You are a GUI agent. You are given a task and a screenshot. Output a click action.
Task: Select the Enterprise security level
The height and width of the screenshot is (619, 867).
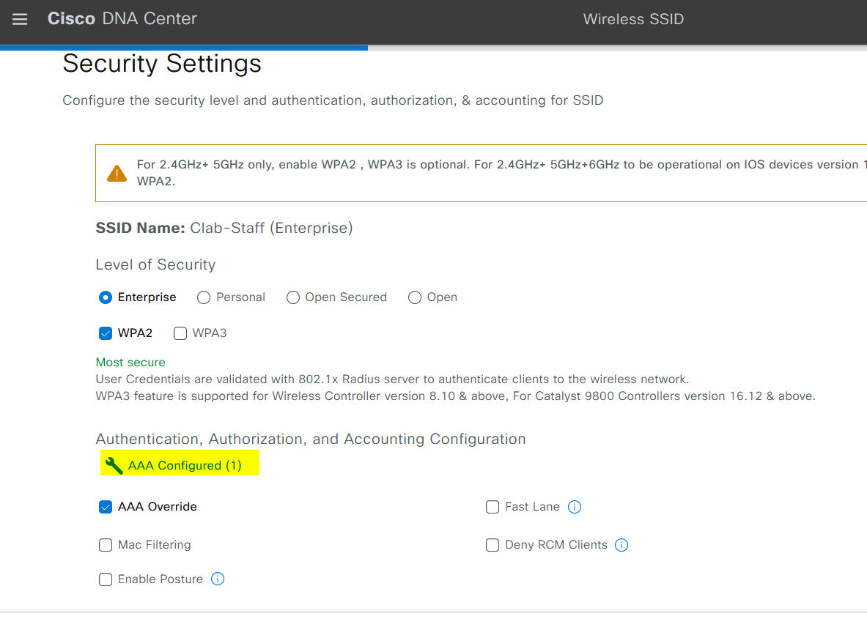point(105,297)
